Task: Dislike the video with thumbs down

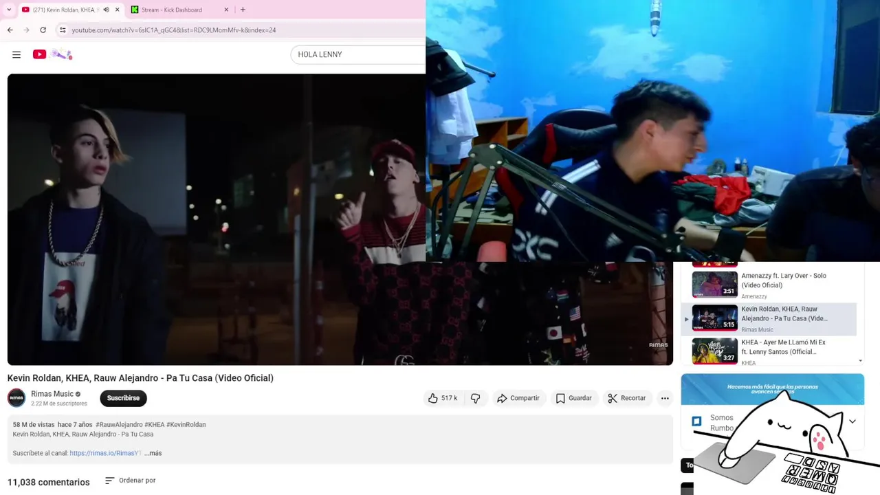Action: tap(475, 398)
